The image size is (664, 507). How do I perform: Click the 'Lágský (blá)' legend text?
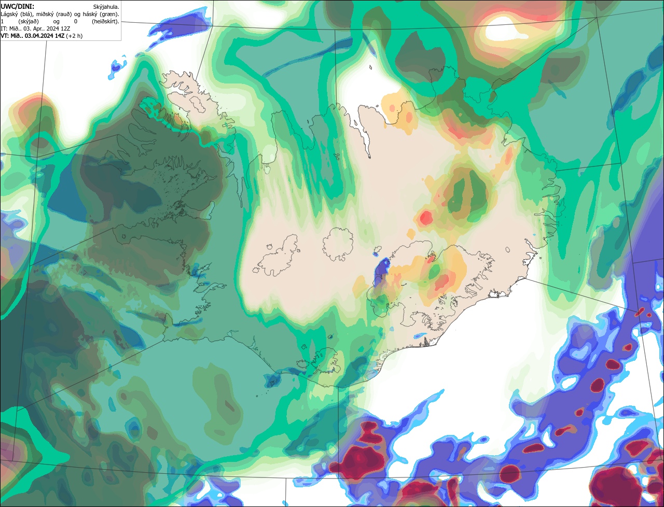pyautogui.click(x=16, y=15)
